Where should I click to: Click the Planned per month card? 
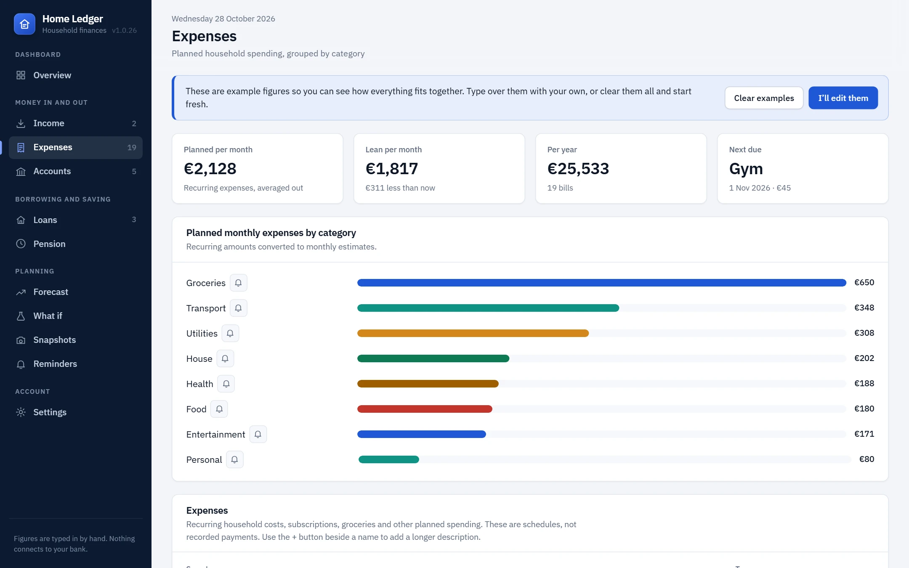pyautogui.click(x=258, y=169)
